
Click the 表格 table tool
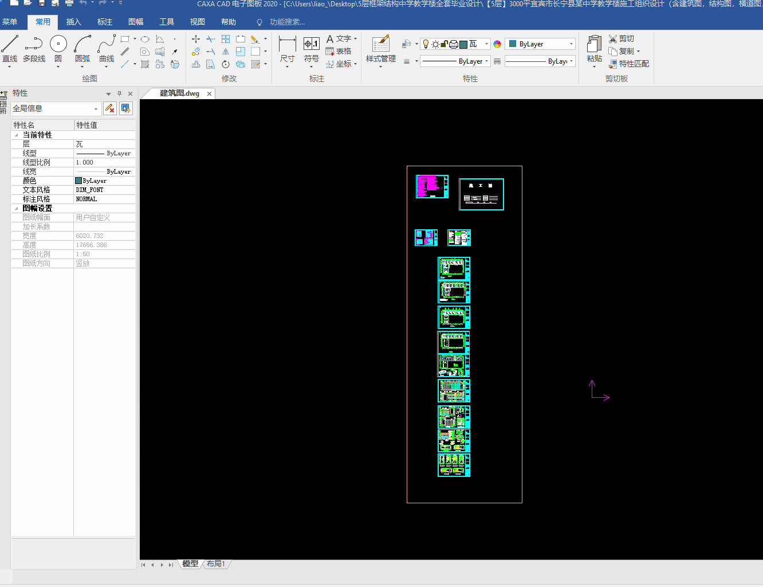click(338, 51)
